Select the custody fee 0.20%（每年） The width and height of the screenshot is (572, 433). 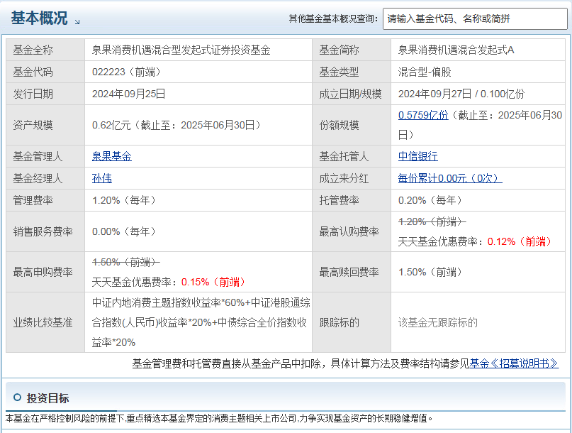[430, 200]
